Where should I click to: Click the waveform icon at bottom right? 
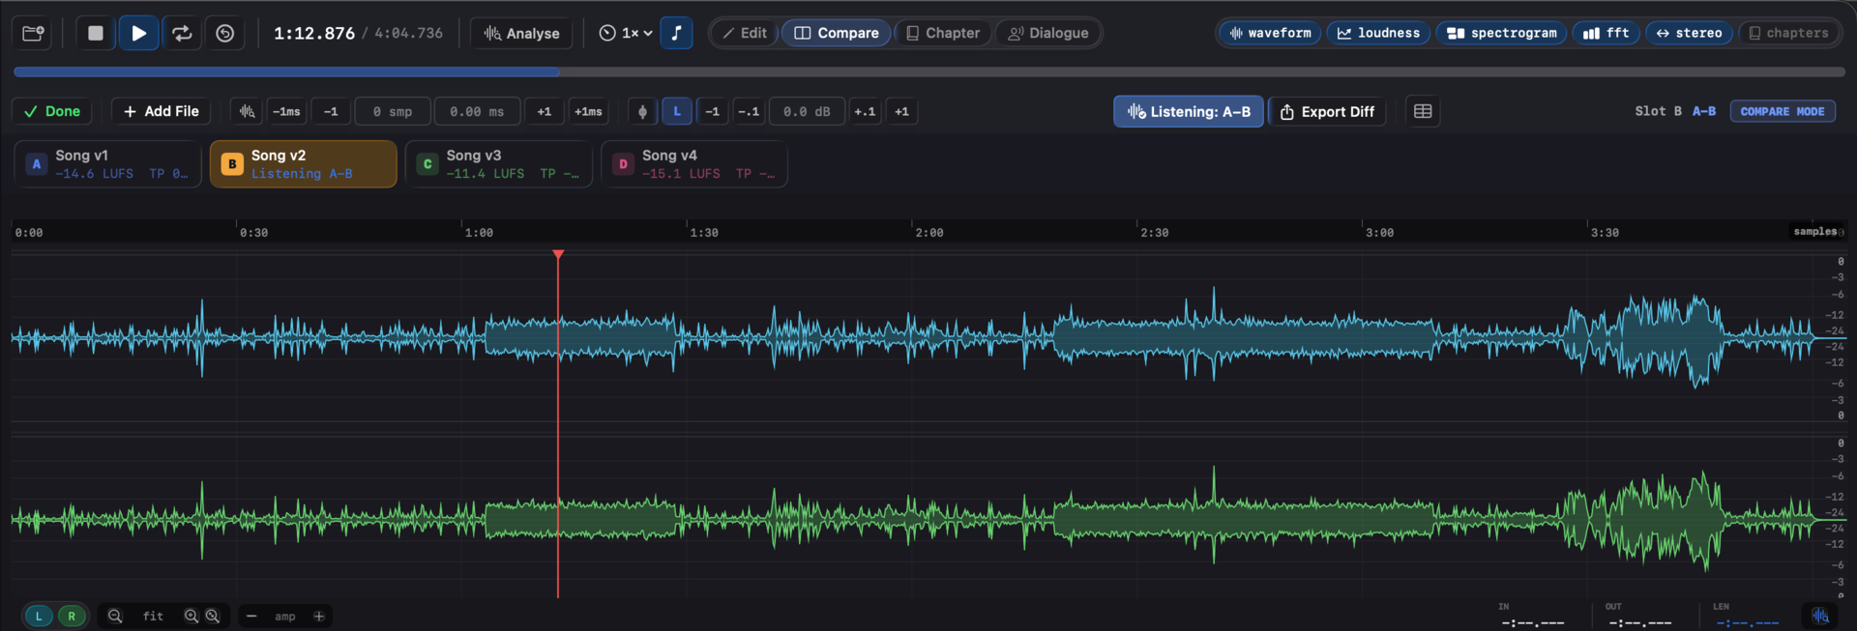[x=1820, y=616]
